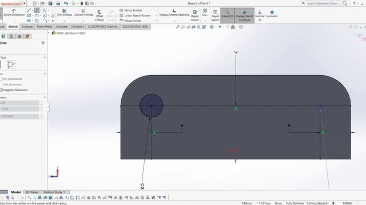Viewport: 366px width, 205px height.
Task: Create a New document
Action: click(35, 3)
